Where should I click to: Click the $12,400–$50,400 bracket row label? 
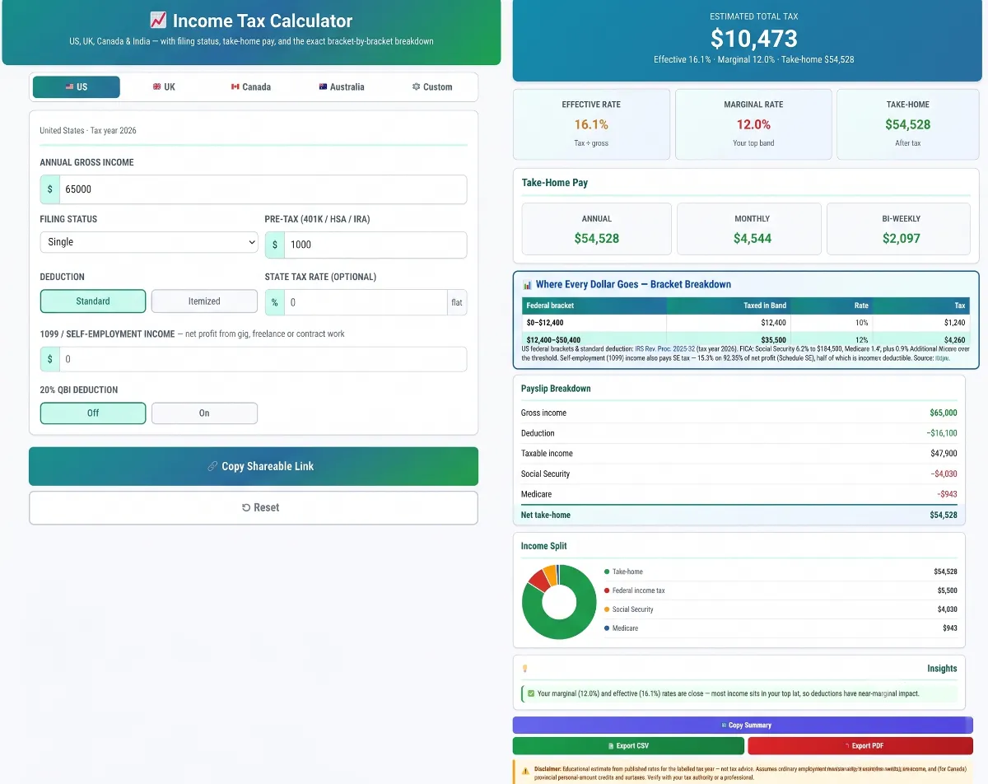(553, 339)
